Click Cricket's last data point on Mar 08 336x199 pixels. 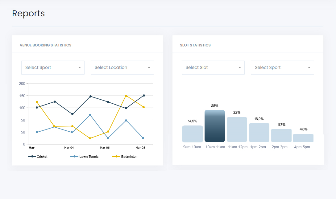point(144,95)
